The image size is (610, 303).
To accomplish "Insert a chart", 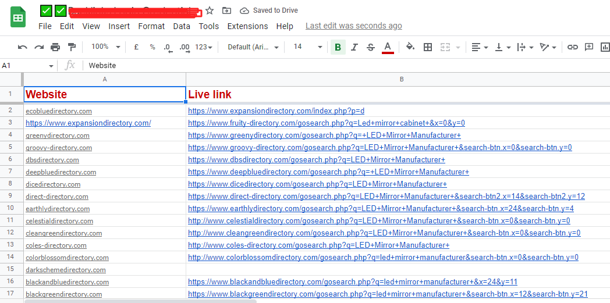I will 605,47.
